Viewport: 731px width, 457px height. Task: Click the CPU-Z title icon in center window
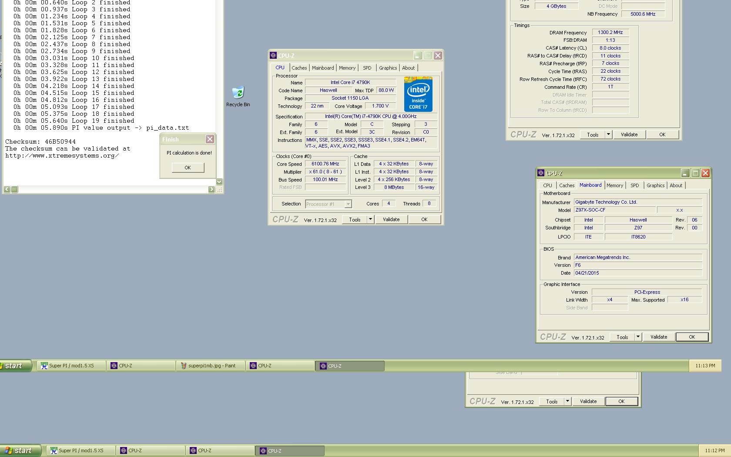pyautogui.click(x=273, y=55)
